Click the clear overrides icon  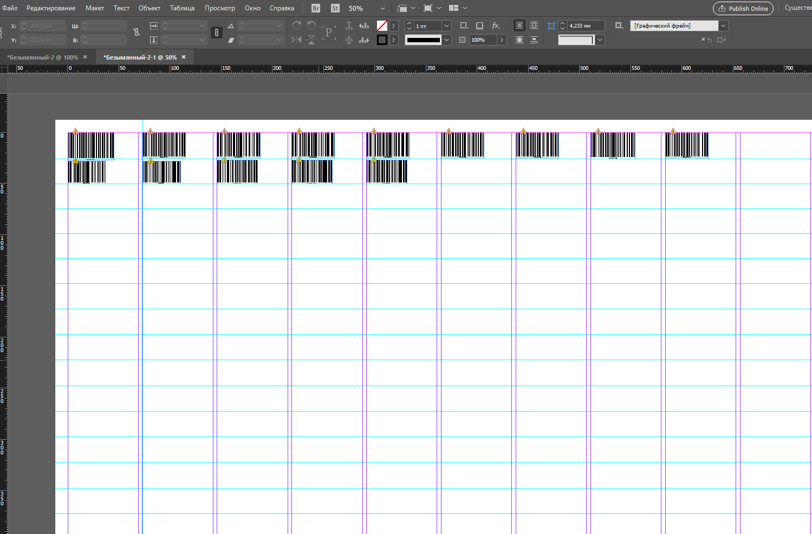[x=706, y=40]
